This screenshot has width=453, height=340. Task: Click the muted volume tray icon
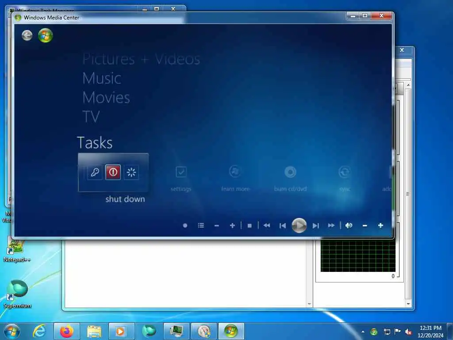coord(408,332)
